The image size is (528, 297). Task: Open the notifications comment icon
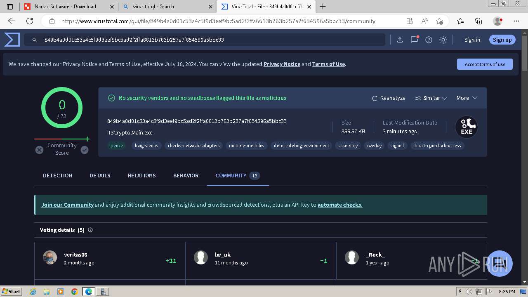414,40
